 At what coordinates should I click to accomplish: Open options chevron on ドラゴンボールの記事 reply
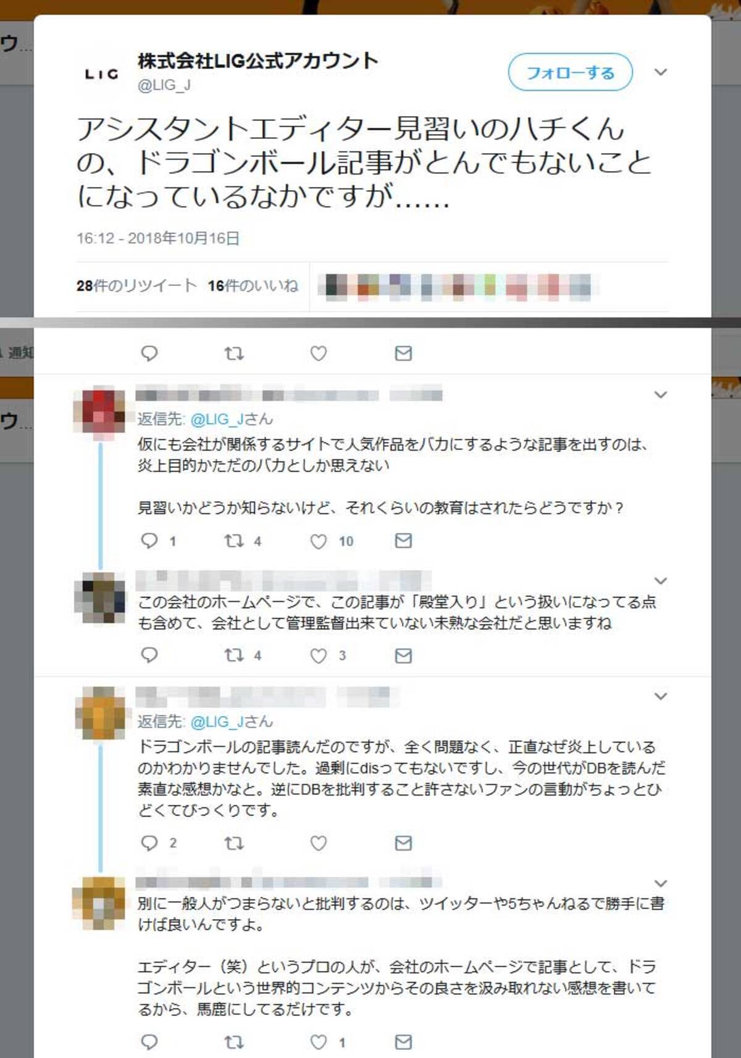[661, 696]
